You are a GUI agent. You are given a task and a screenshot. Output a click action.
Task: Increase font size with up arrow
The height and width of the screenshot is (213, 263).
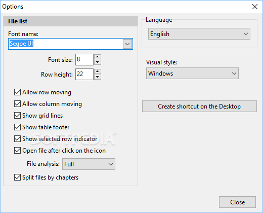coord(98,57)
